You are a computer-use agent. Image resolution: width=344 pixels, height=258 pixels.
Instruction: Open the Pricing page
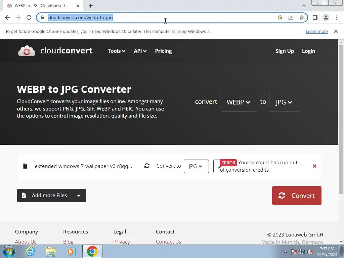pos(164,51)
